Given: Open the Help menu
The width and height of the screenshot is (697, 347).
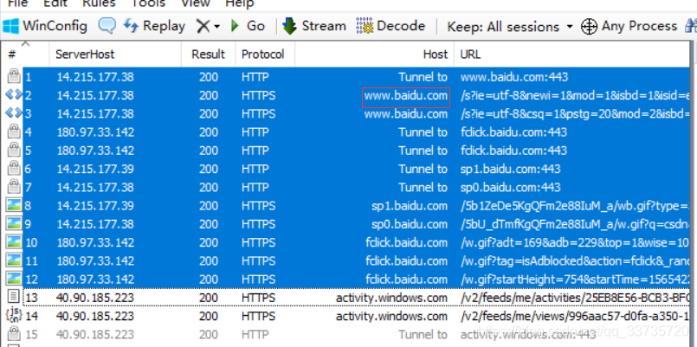Looking at the screenshot, I should point(240,3).
